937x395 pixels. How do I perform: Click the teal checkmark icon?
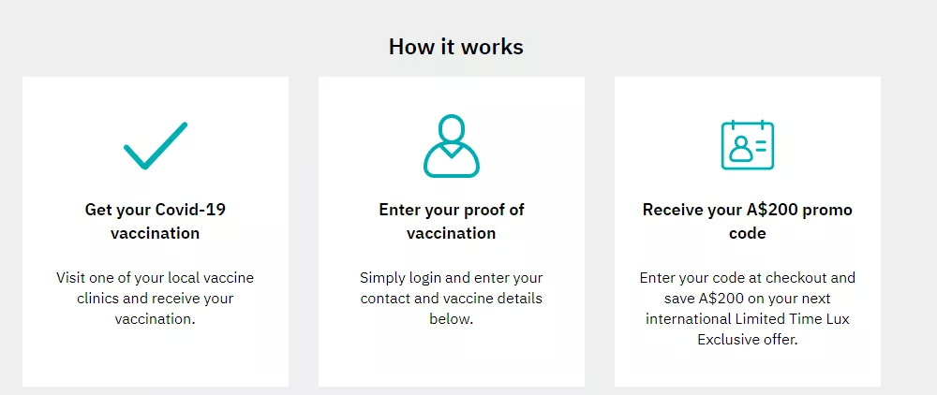click(156, 146)
